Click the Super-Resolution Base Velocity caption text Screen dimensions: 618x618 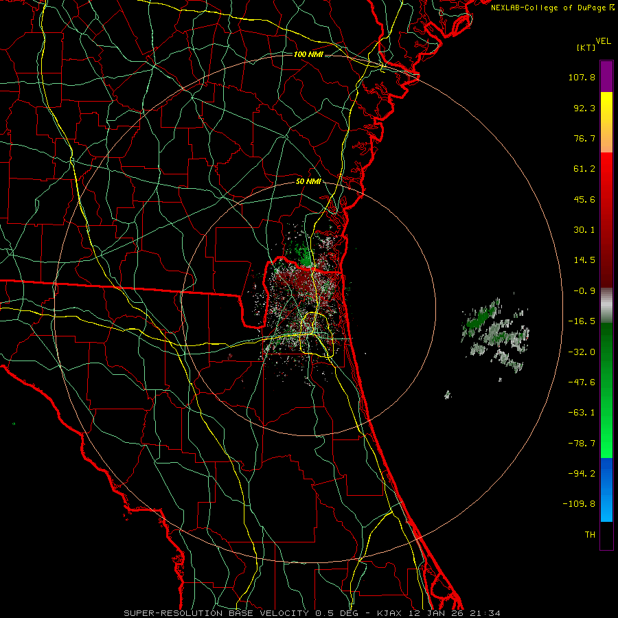click(x=312, y=613)
